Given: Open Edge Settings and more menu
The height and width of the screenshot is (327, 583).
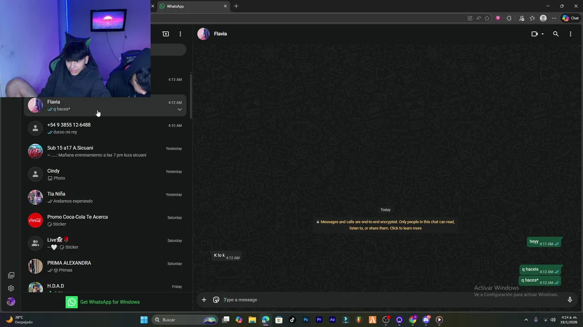Looking at the screenshot, I should click(x=554, y=18).
